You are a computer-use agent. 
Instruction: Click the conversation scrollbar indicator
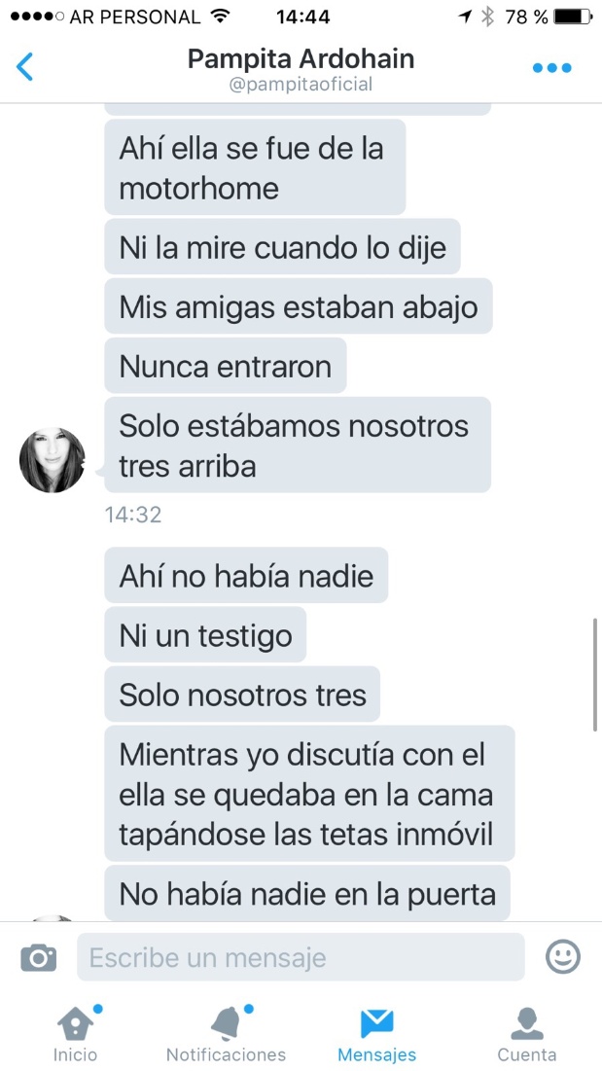(595, 674)
